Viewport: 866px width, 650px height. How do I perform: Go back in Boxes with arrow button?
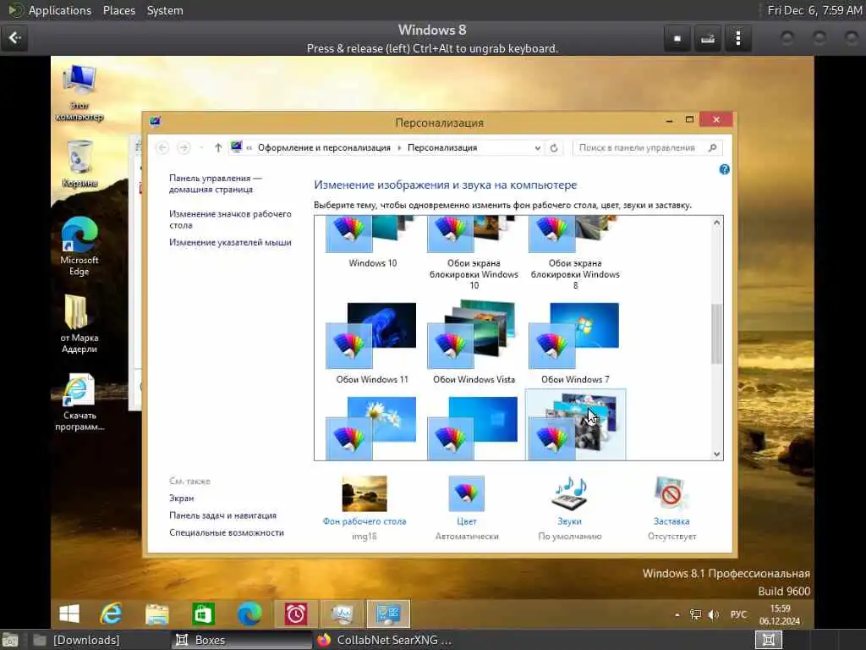click(x=14, y=37)
